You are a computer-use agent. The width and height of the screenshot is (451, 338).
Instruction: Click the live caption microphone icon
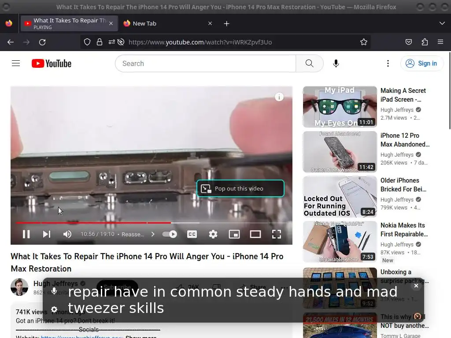[x=54, y=290]
